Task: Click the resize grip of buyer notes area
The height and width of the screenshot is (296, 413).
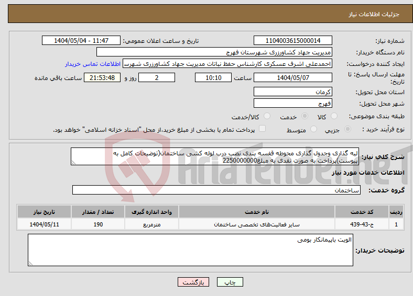Action: pos(30,263)
